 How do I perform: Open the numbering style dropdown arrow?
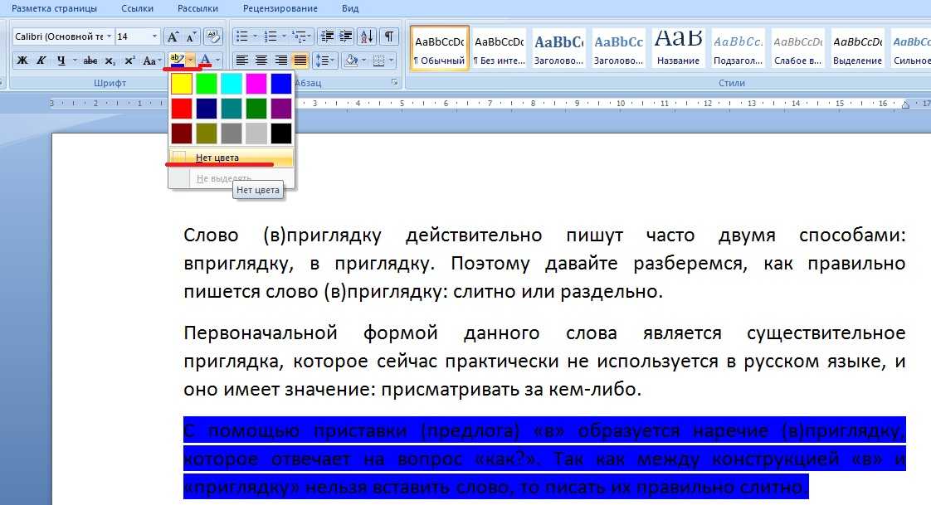(284, 36)
